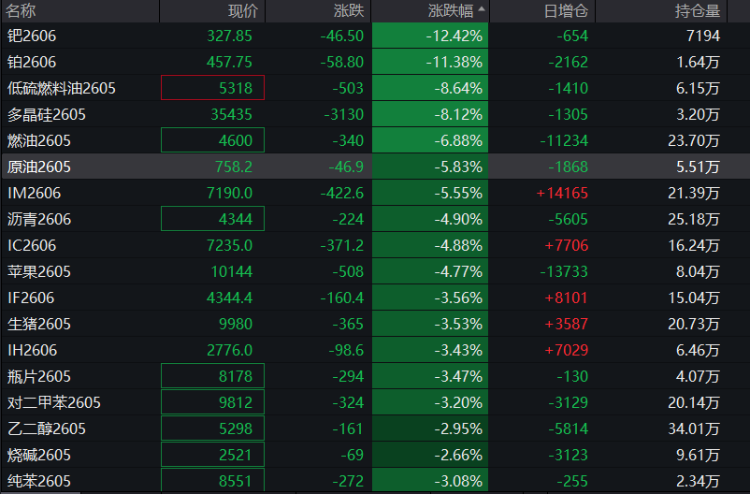Screen dimensions: 750x494
Task: Click the 生猪2605 contract name
Action: (x=38, y=324)
